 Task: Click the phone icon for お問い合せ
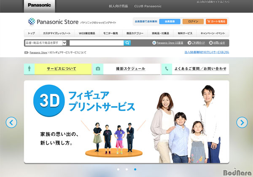[211, 43]
